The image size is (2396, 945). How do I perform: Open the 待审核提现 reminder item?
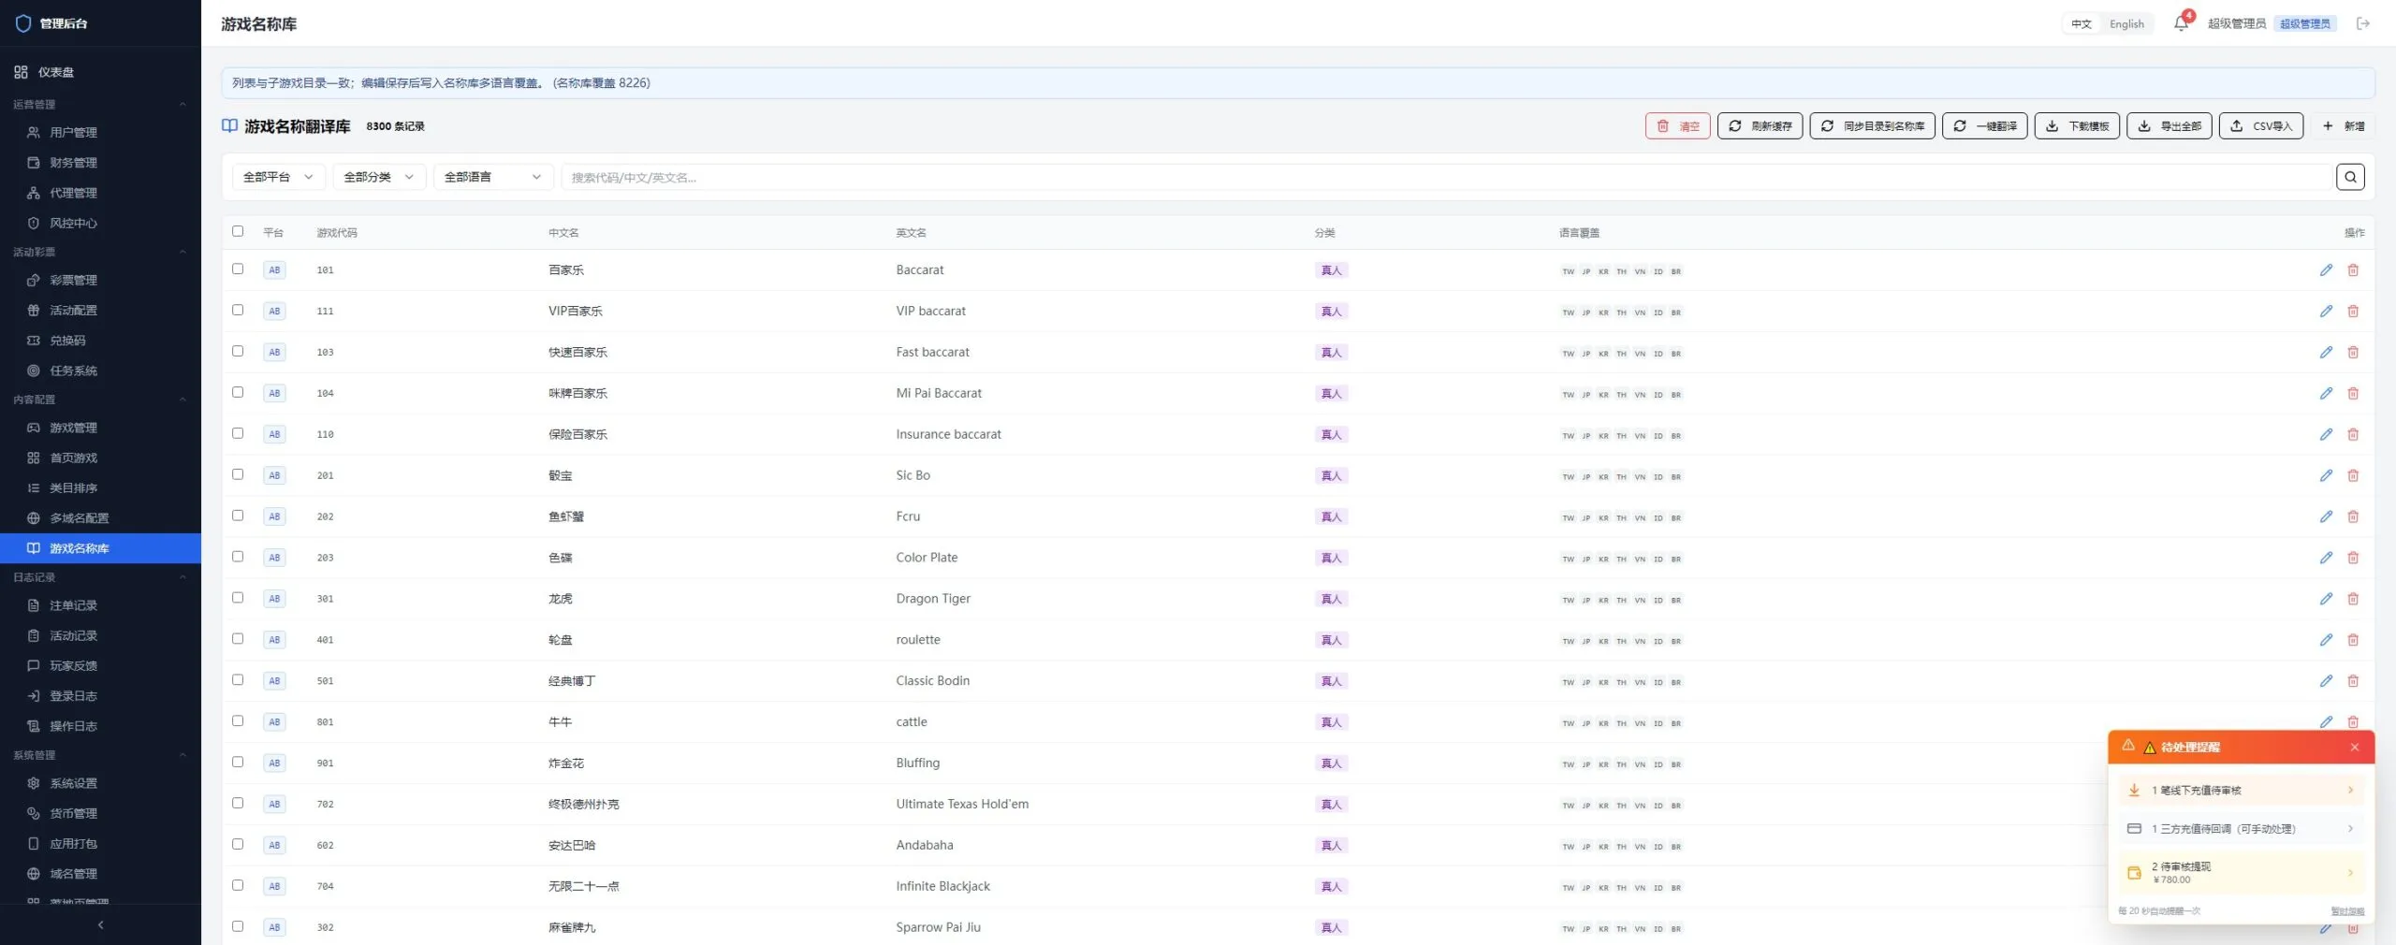[2241, 873]
